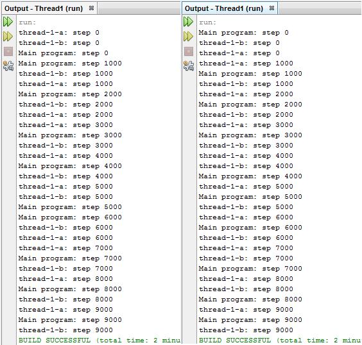
Task: Click 'Main program: step 6000' in left panel
Action: point(70,217)
